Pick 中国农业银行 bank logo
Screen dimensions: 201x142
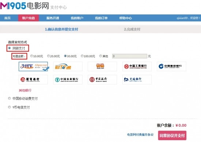[68, 80]
